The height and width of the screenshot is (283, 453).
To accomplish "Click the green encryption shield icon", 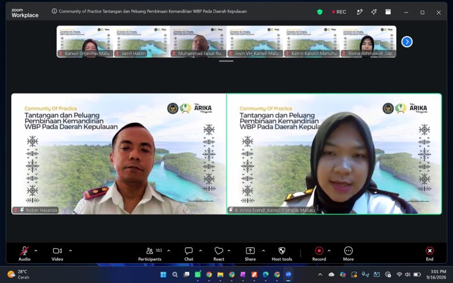I will pyautogui.click(x=319, y=12).
